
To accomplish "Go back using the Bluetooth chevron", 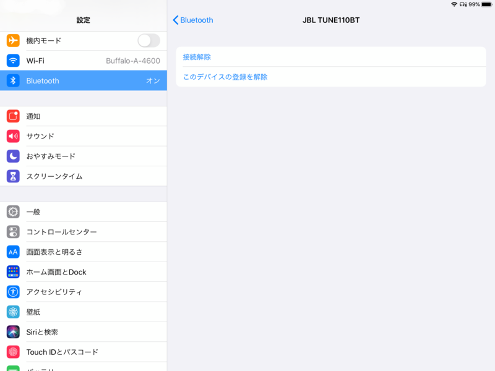I will coord(176,20).
